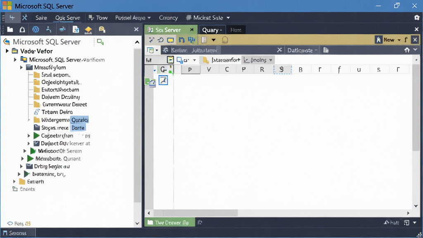Click the horizontal scrollbar thumb under the grid
The width and height of the screenshot is (423, 238).
tap(196, 213)
